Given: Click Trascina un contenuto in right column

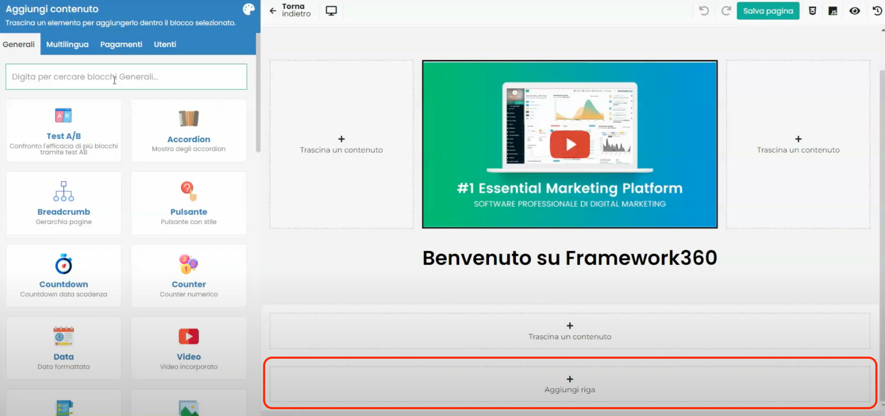Looking at the screenshot, I should click(x=798, y=150).
